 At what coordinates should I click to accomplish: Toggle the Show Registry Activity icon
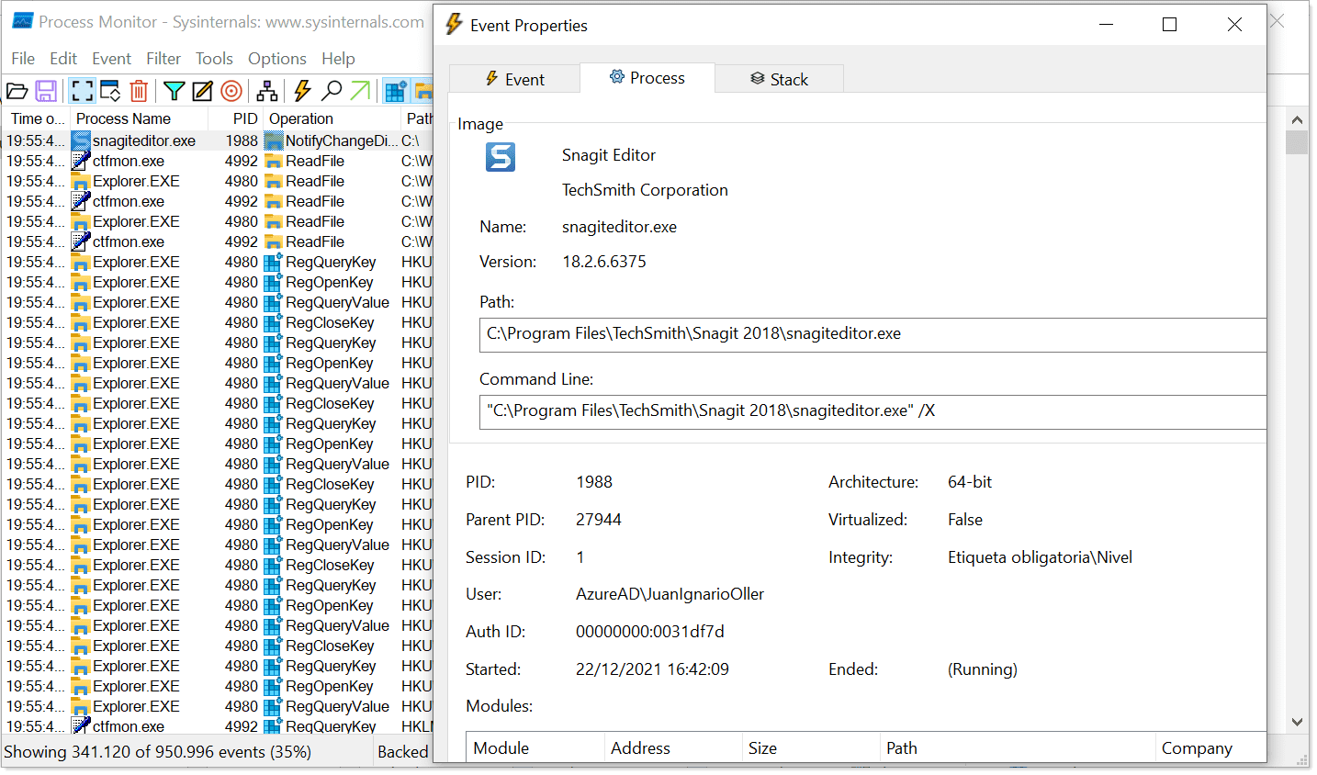(395, 91)
